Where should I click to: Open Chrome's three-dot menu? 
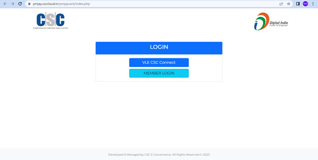(x=313, y=4)
